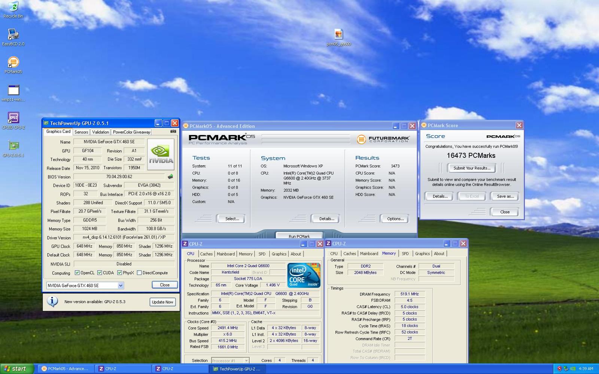Screen dimensions: 599x374
Task: Click the BIOS save chip icon in GPU-Z
Action: pyautogui.click(x=170, y=177)
